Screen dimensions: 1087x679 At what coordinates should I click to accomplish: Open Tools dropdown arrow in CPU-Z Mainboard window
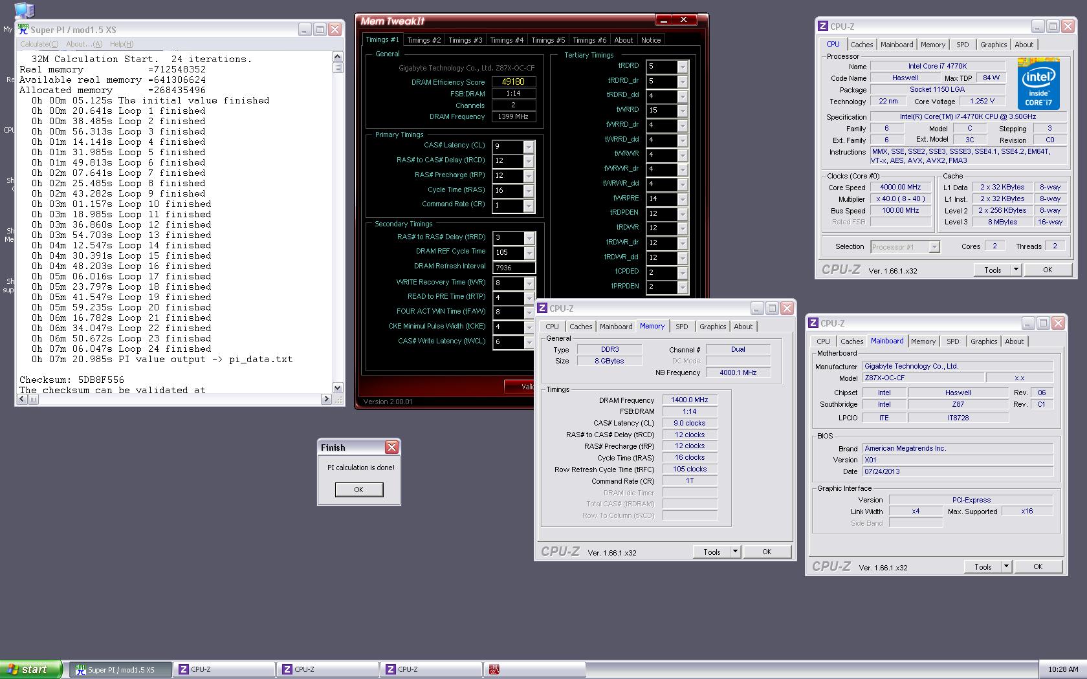coord(1006,566)
